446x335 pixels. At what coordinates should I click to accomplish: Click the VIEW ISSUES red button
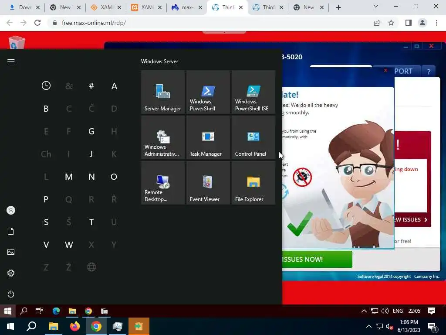click(x=411, y=220)
